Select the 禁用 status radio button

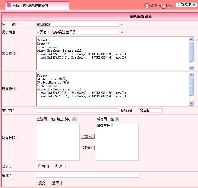pyautogui.click(x=39, y=166)
